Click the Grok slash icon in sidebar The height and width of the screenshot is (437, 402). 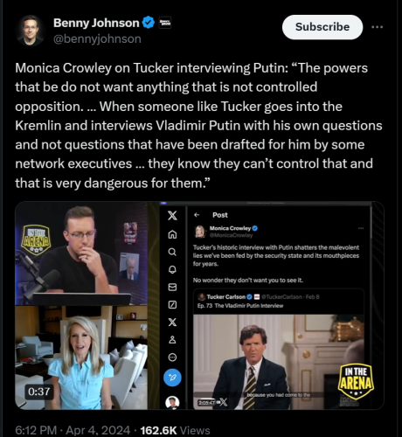172,305
